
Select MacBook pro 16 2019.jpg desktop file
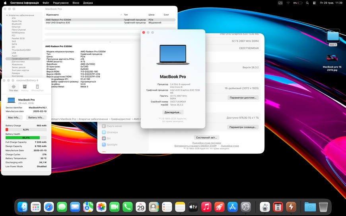(x=332, y=63)
